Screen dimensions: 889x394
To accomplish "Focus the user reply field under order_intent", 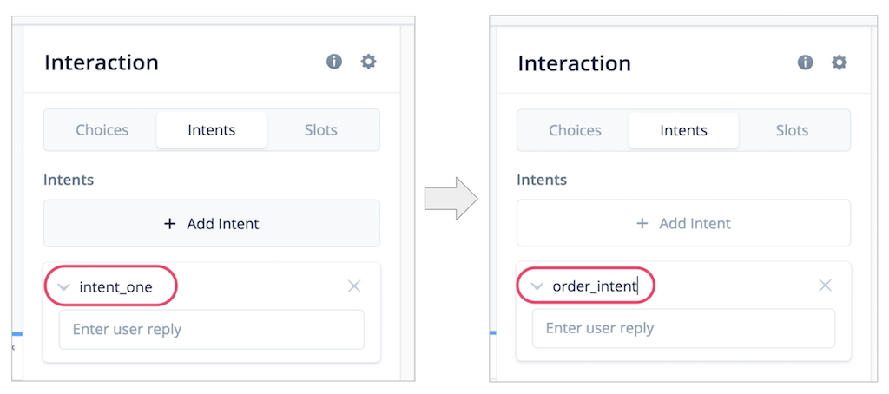I will (x=683, y=328).
